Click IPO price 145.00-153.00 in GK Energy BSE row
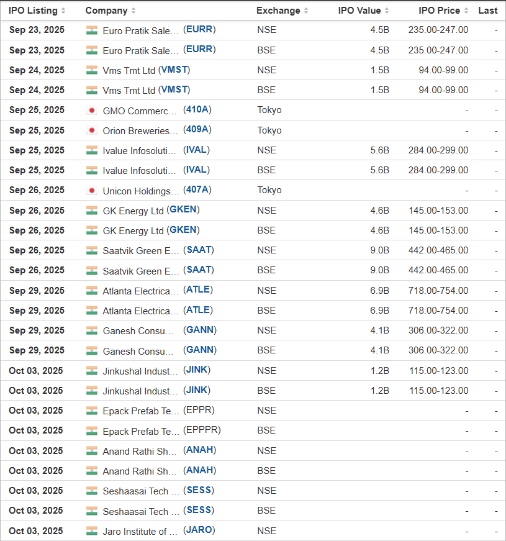 pyautogui.click(x=438, y=230)
